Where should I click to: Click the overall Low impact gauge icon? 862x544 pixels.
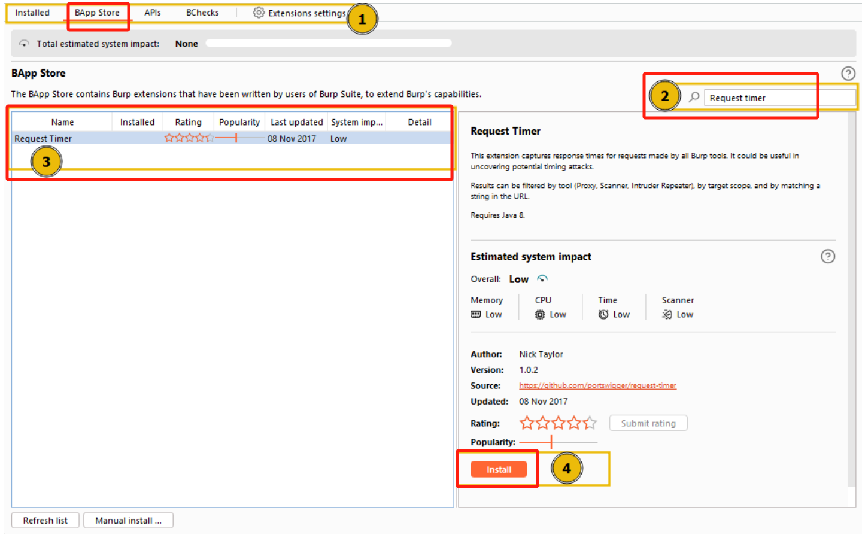542,279
